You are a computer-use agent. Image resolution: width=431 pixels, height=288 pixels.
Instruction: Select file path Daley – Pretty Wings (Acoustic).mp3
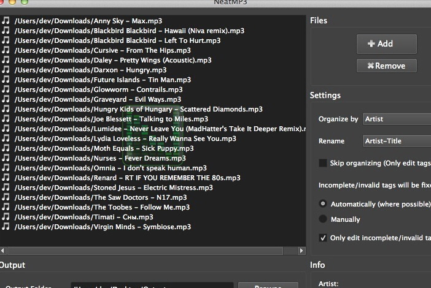[x=113, y=60]
